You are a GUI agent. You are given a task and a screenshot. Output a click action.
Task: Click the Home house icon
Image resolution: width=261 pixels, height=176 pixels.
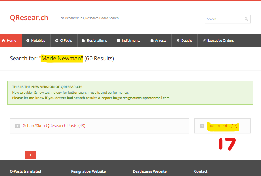click(x=3, y=40)
